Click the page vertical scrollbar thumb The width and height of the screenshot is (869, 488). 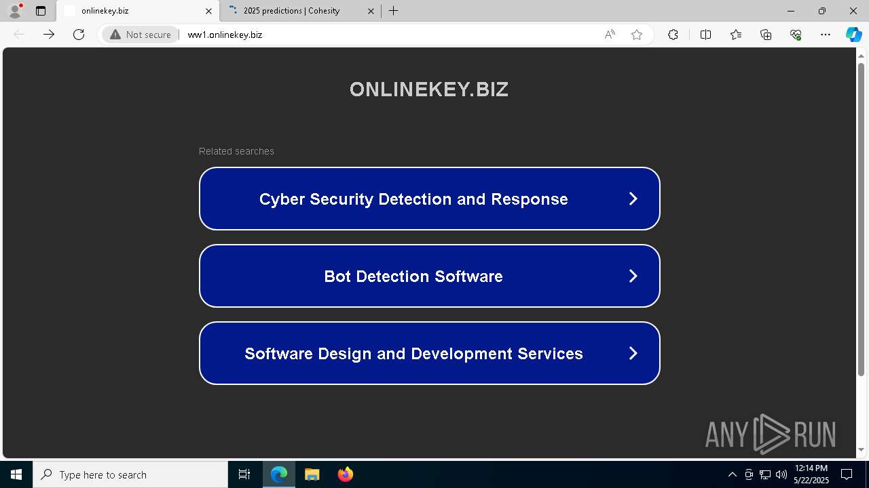pyautogui.click(x=861, y=219)
